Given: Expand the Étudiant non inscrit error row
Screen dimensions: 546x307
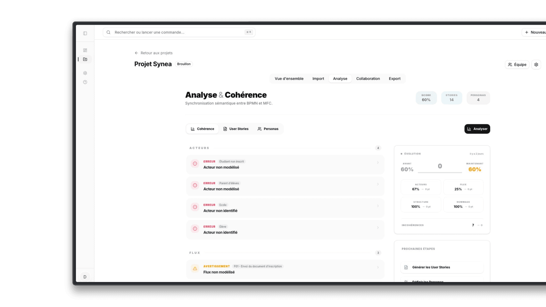Looking at the screenshot, I should tap(378, 163).
